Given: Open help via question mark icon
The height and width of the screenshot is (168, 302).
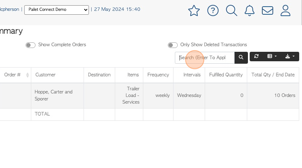Looking at the screenshot, I should (x=213, y=10).
